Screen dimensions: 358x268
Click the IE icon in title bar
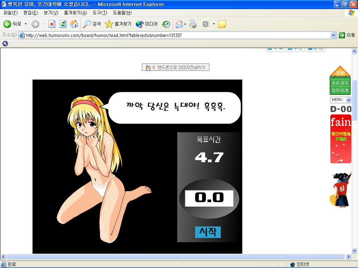point(3,4)
